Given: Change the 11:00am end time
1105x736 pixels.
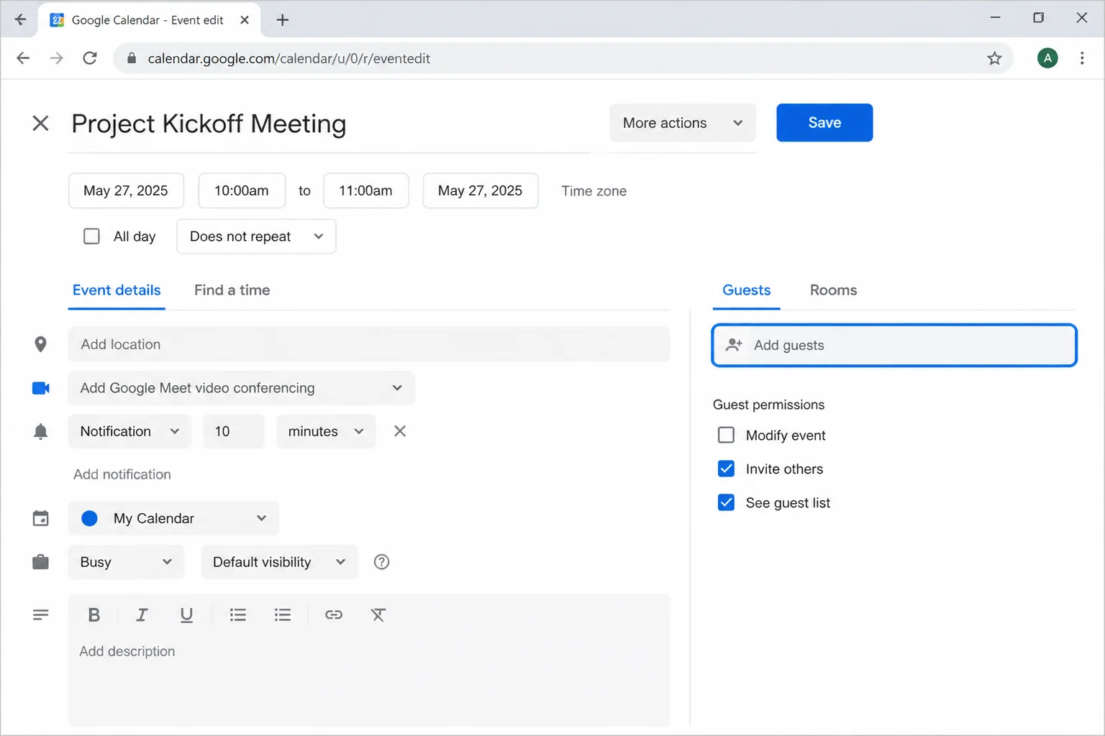Looking at the screenshot, I should coord(366,190).
